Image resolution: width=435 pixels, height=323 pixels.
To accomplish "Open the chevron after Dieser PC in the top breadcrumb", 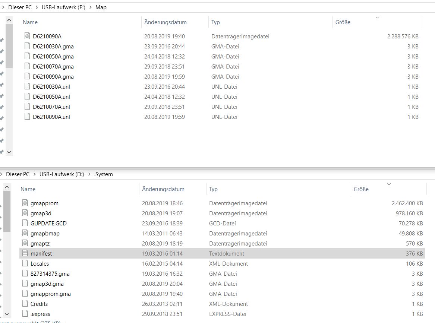I will click(x=36, y=7).
